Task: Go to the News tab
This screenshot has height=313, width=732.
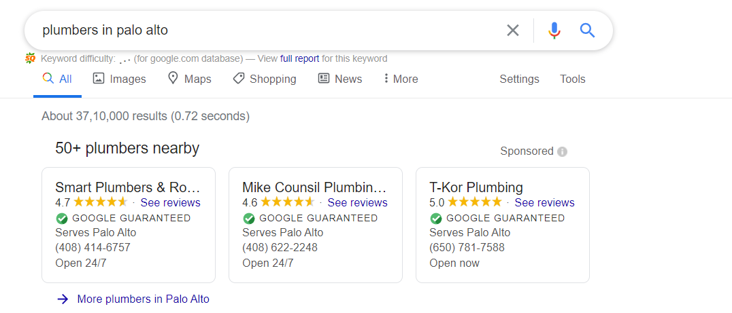Action: [x=340, y=79]
